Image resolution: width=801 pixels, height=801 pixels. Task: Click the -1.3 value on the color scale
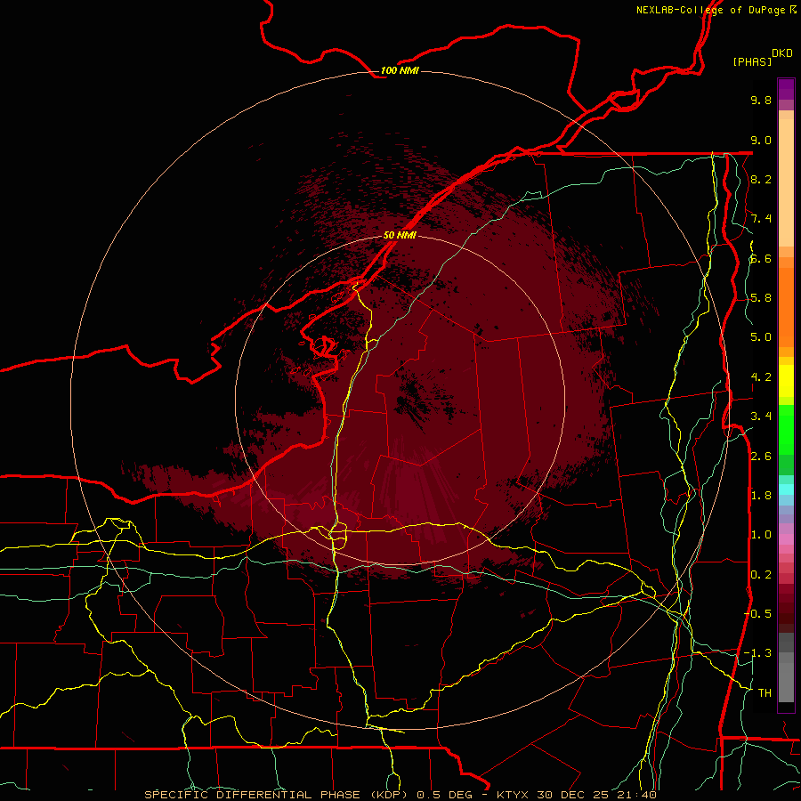pos(757,653)
